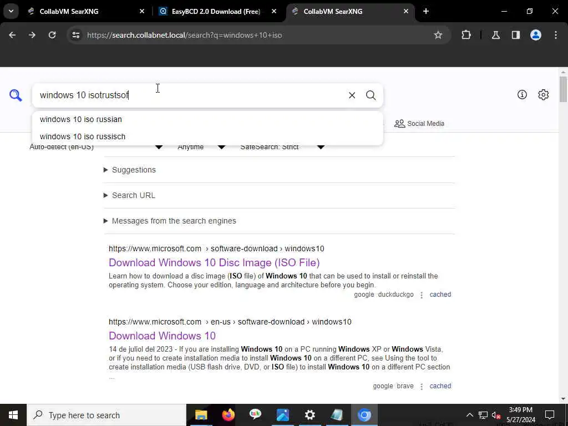Open the SearXNG about info icon
The height and width of the screenshot is (426, 568).
pos(522,94)
